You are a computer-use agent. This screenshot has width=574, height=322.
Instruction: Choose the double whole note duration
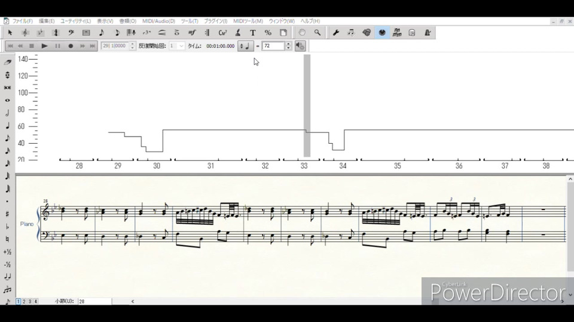click(x=7, y=88)
